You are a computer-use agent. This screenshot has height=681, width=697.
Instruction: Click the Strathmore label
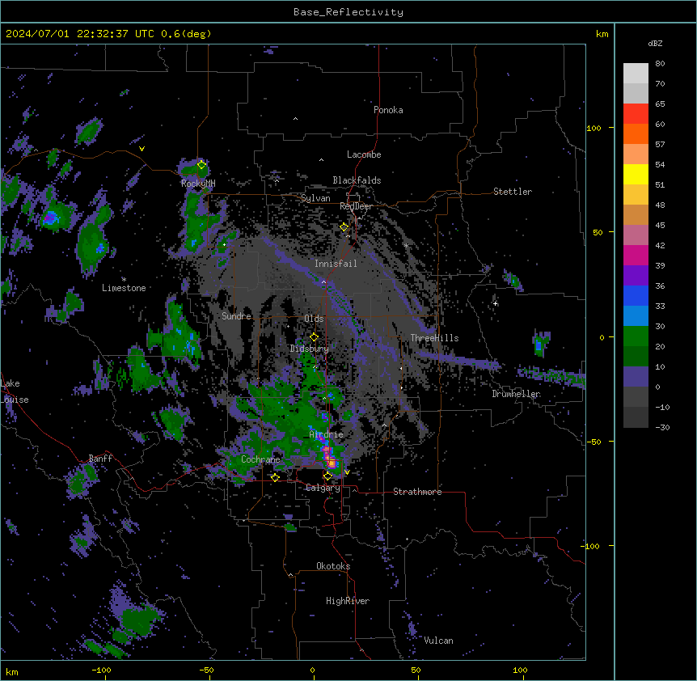click(417, 492)
